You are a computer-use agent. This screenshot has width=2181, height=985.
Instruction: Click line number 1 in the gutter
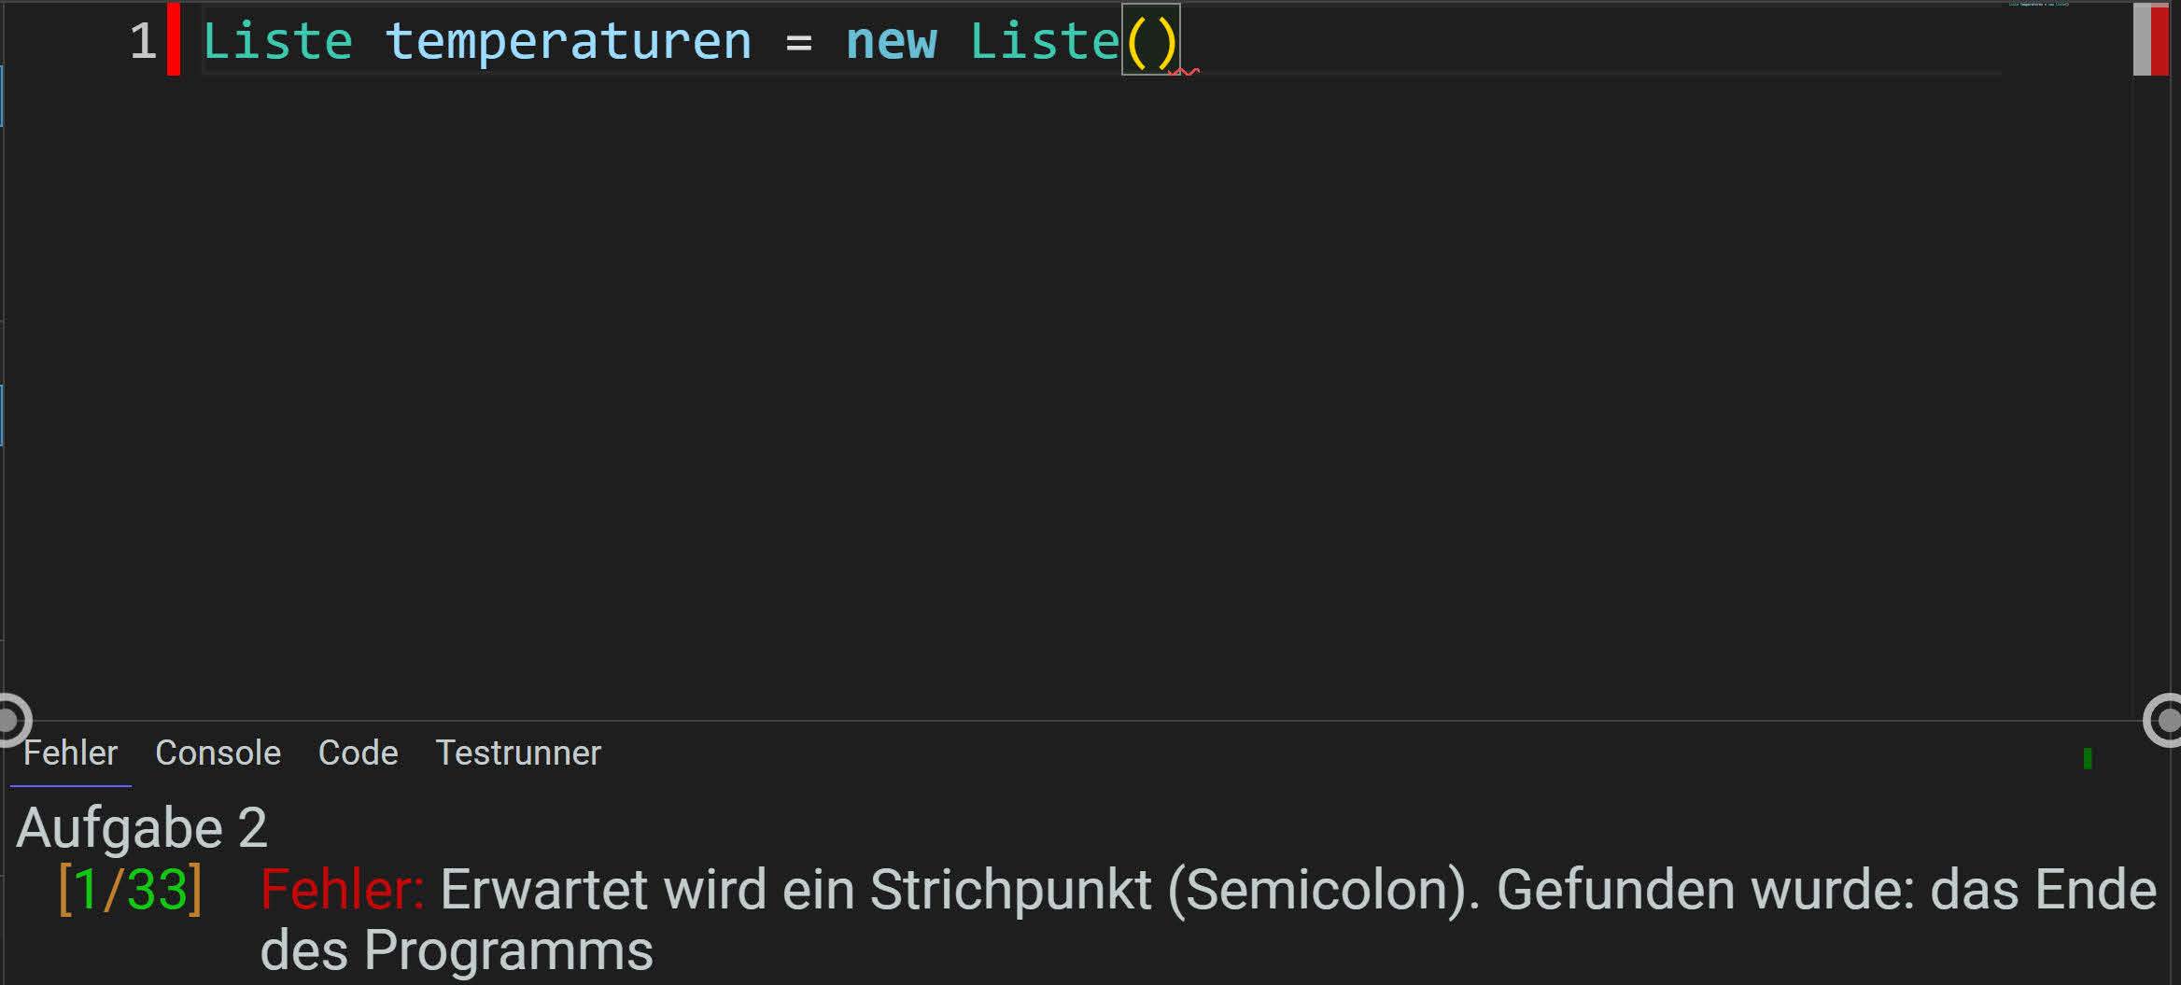coord(143,41)
